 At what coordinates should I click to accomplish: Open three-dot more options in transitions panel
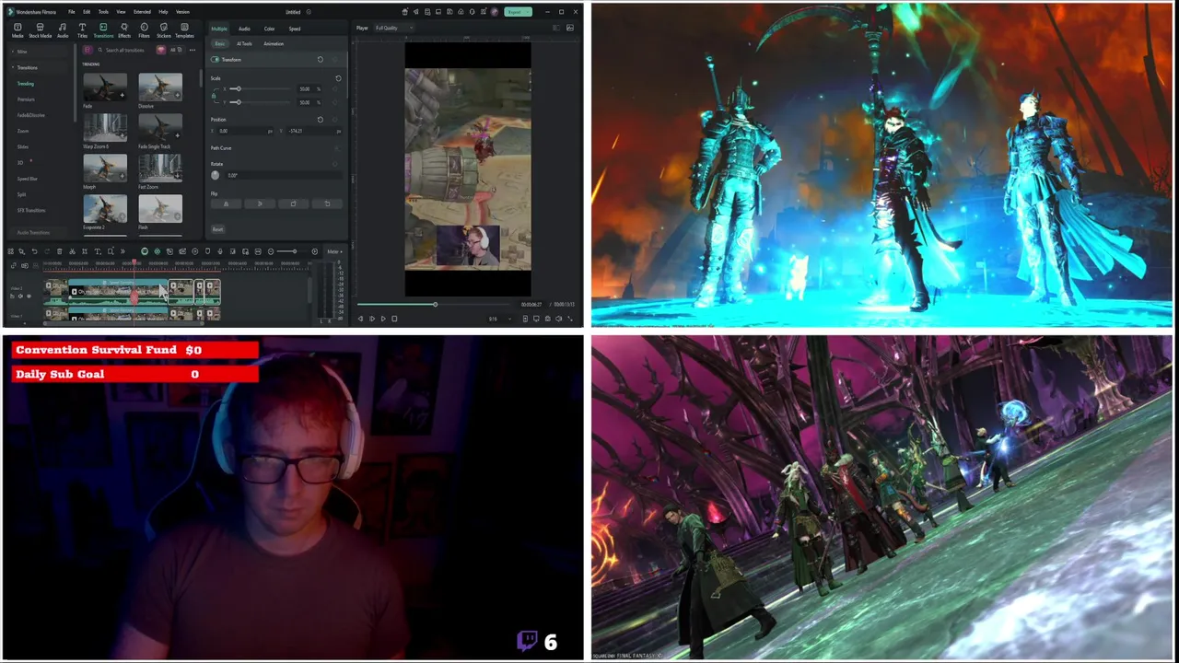pyautogui.click(x=193, y=50)
